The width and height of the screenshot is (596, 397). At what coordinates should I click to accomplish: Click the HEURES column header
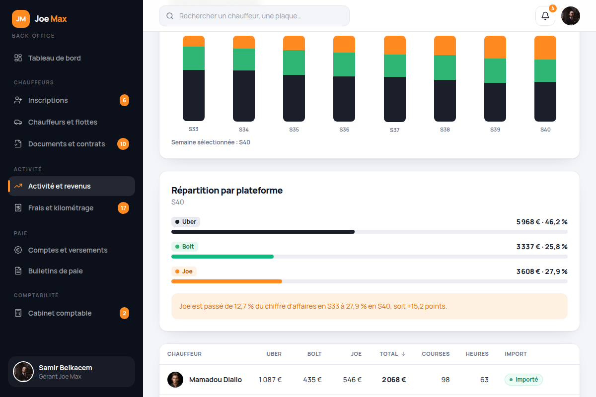click(x=477, y=354)
